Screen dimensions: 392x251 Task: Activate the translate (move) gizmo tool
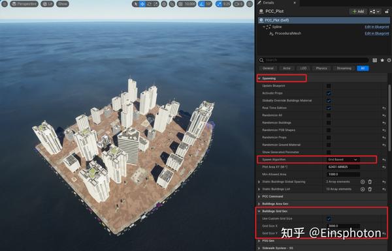[142, 4]
